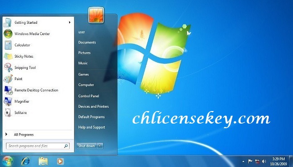Open Control Panel
Image resolution: width=293 pixels, height=167 pixels.
pyautogui.click(x=89, y=96)
